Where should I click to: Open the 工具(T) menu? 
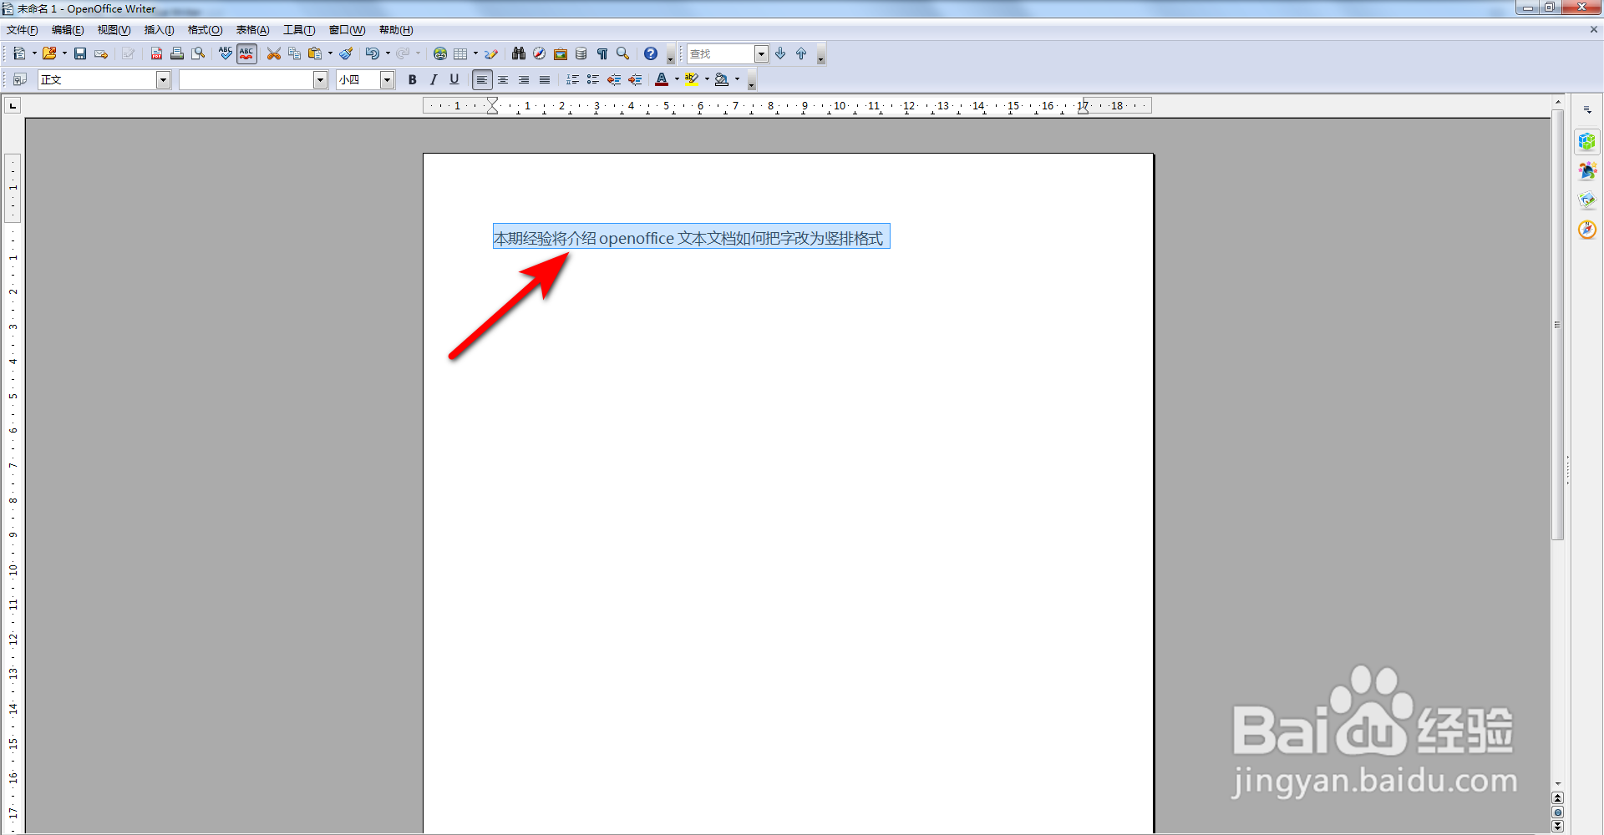[x=299, y=30]
